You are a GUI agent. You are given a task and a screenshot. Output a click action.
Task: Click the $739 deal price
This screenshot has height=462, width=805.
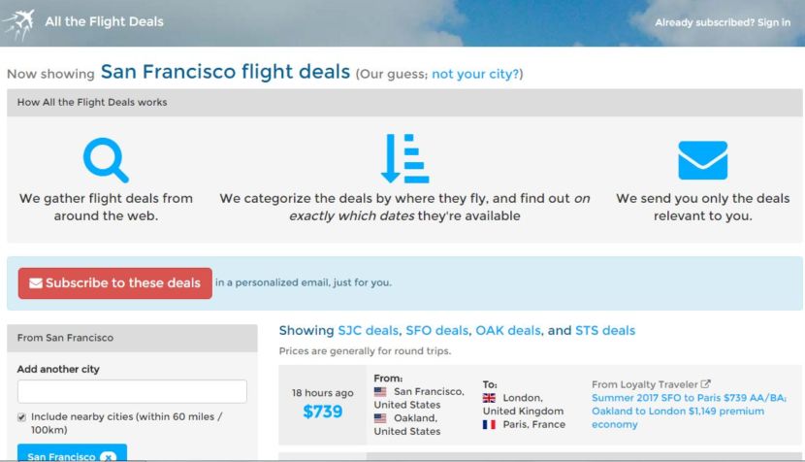pos(323,412)
